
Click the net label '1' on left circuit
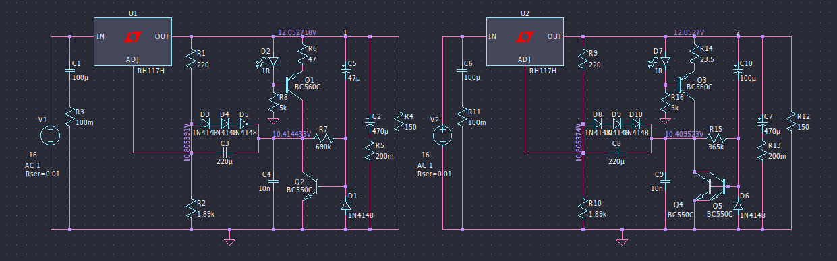[x=345, y=32]
